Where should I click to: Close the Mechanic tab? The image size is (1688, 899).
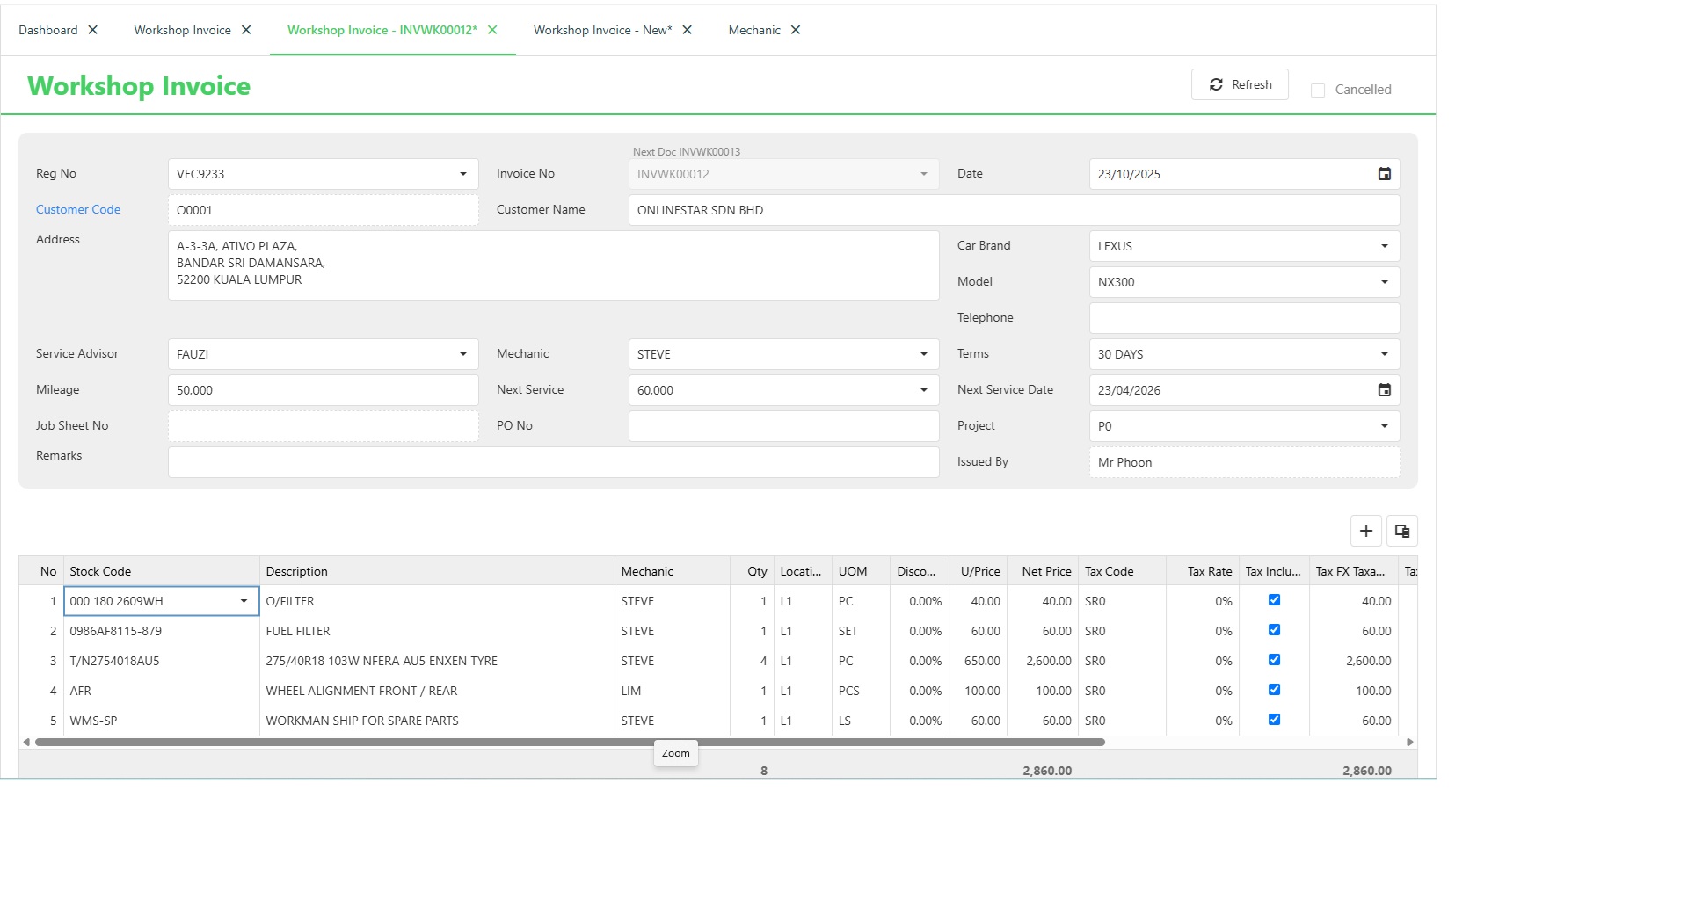[796, 30]
